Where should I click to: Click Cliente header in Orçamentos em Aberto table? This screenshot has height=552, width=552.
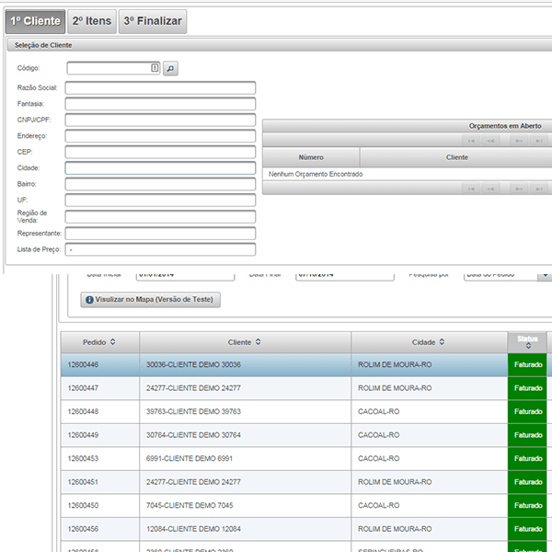click(x=456, y=157)
